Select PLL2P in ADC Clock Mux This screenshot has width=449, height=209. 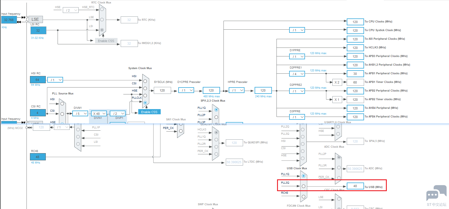[339, 157]
